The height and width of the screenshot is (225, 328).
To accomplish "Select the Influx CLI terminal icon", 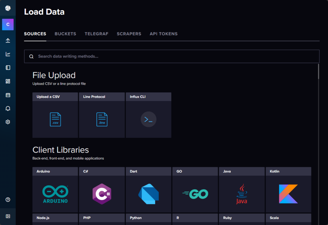I will [148, 119].
